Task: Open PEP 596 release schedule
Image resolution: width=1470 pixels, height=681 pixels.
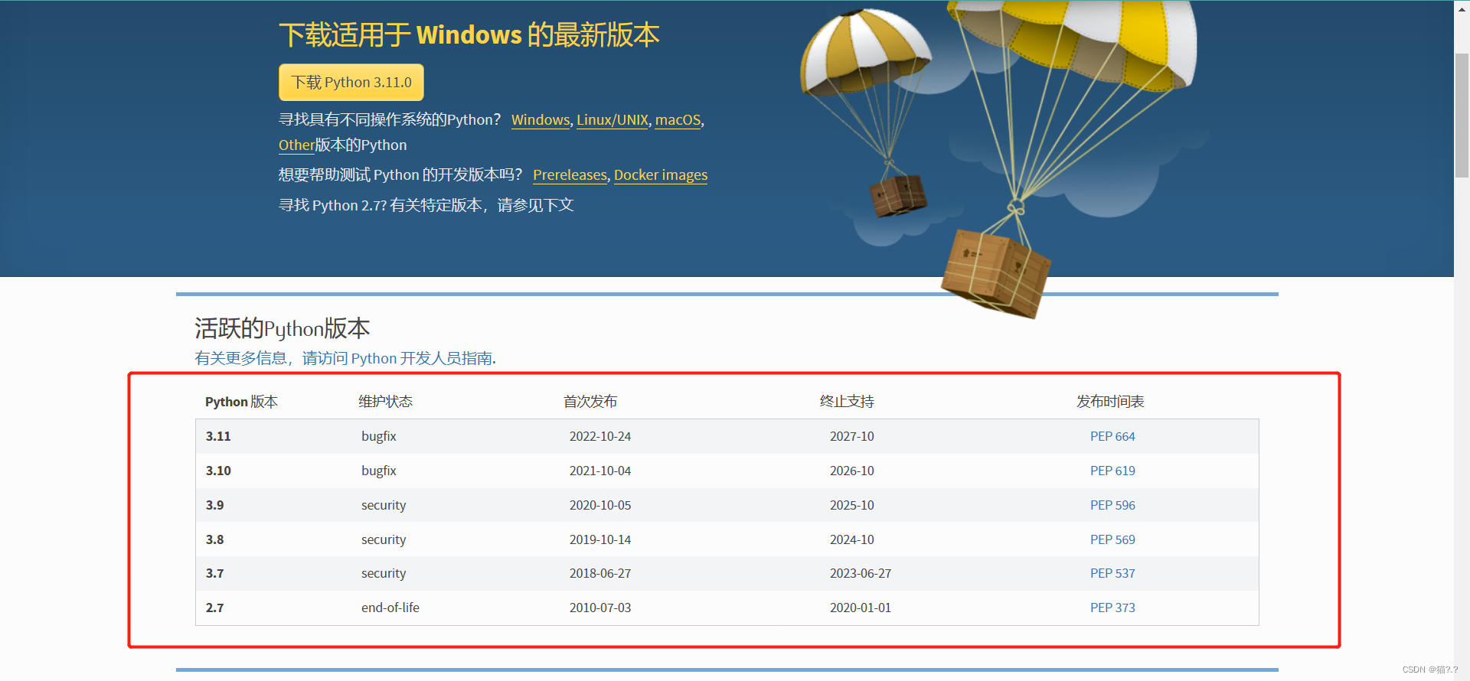Action: pos(1112,505)
